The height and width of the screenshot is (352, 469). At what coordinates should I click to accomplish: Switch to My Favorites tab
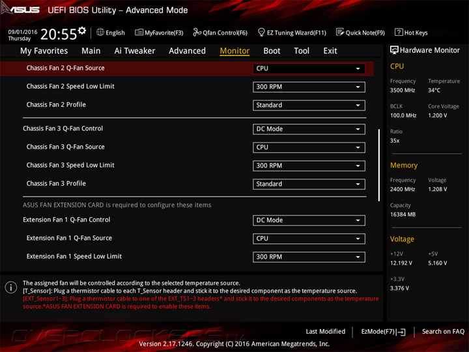tap(44, 51)
